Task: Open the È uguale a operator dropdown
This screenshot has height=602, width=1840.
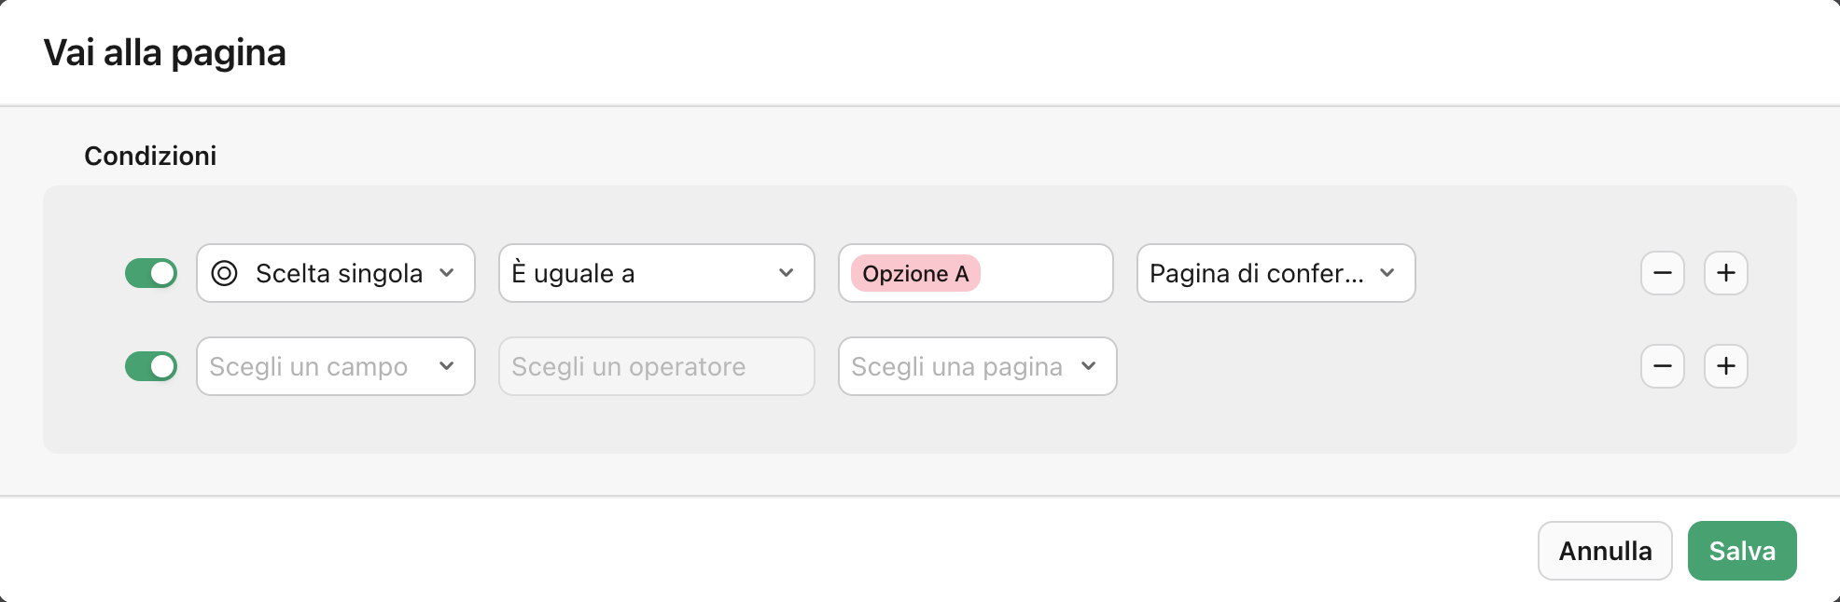Action: [x=656, y=273]
